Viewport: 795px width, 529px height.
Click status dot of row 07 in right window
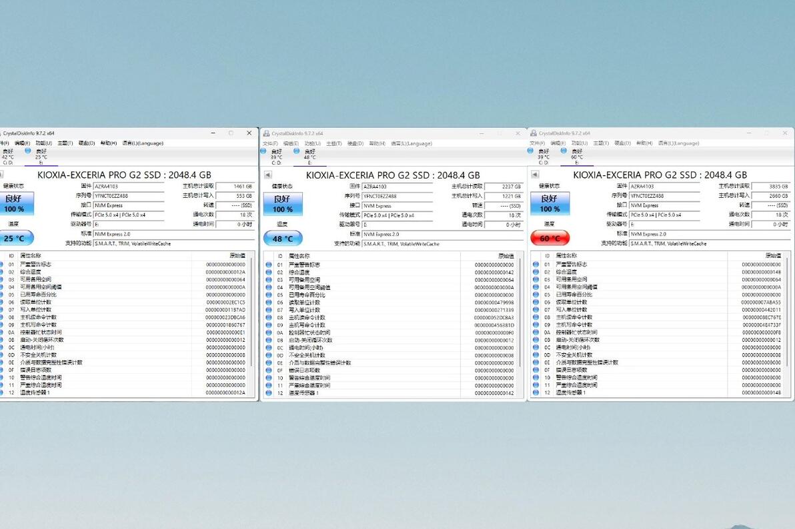click(x=536, y=310)
